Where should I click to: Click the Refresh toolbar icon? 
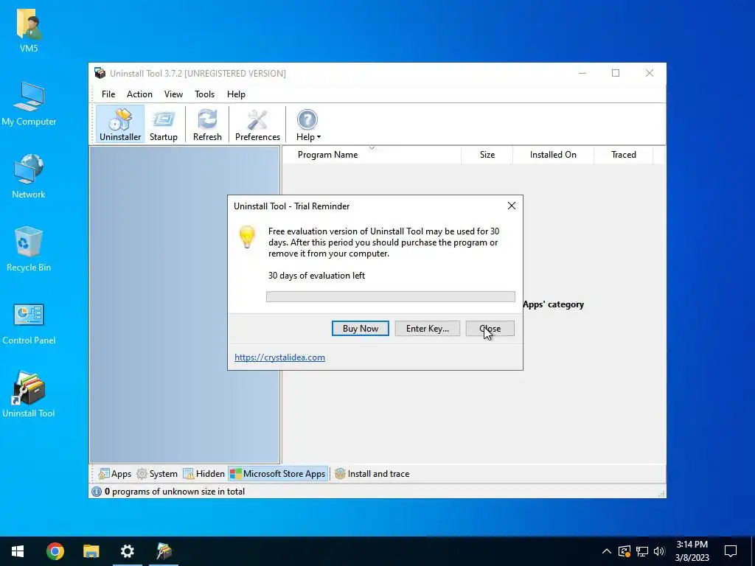coord(207,125)
